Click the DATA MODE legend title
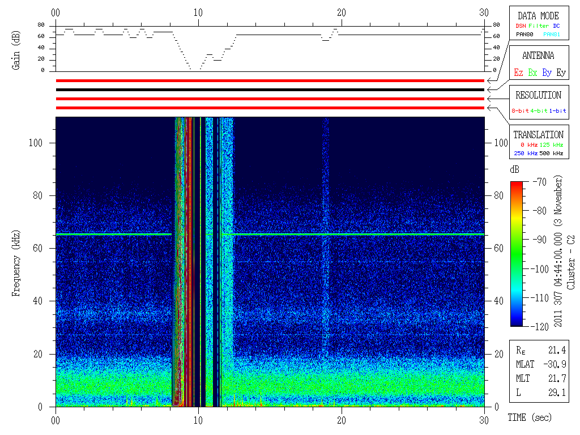 pyautogui.click(x=538, y=16)
